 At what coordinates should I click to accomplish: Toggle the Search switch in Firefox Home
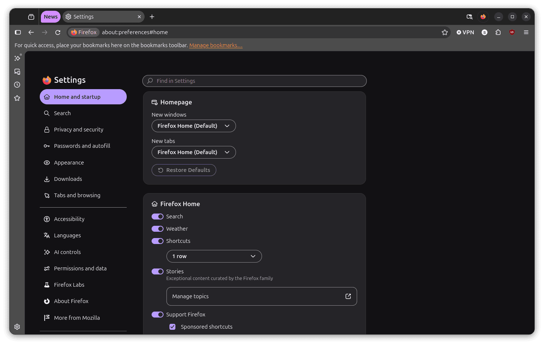(x=158, y=217)
